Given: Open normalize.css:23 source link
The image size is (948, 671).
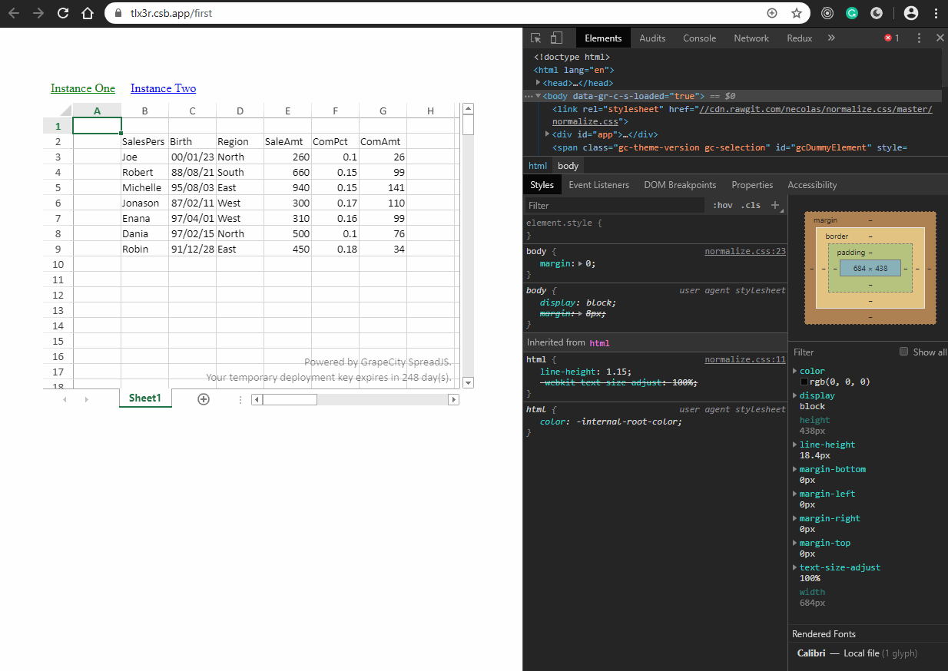Looking at the screenshot, I should pos(744,251).
